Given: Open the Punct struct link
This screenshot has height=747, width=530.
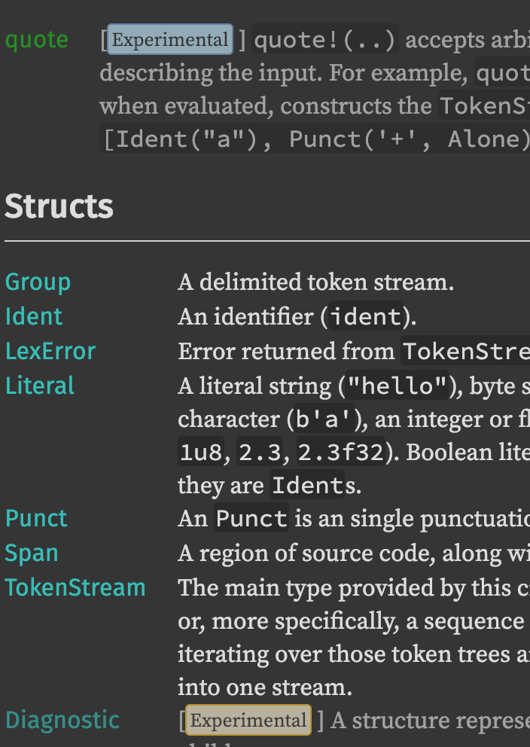Looking at the screenshot, I should (36, 518).
